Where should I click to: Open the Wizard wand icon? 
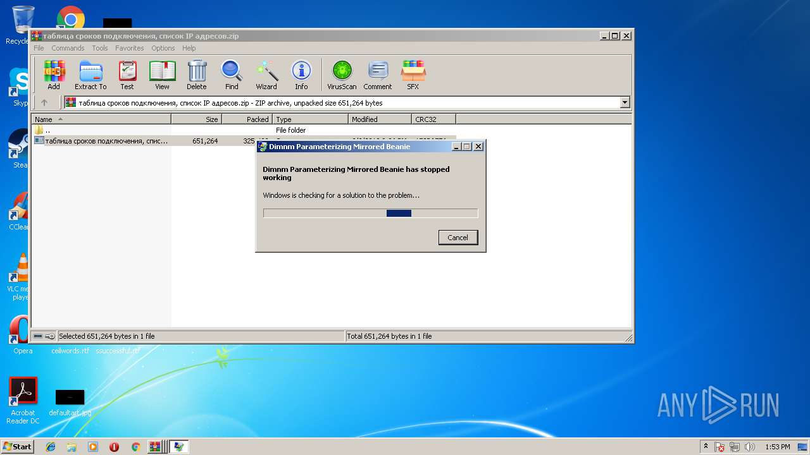tap(266, 75)
